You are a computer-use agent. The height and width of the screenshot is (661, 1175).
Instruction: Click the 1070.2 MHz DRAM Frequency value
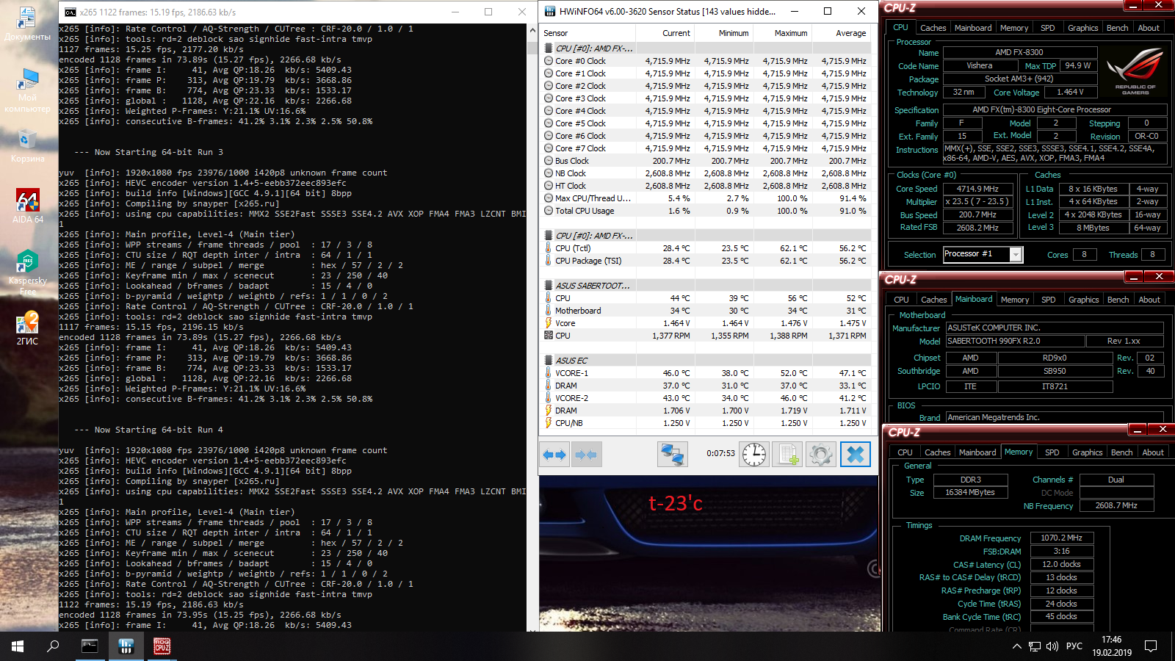[1061, 538]
